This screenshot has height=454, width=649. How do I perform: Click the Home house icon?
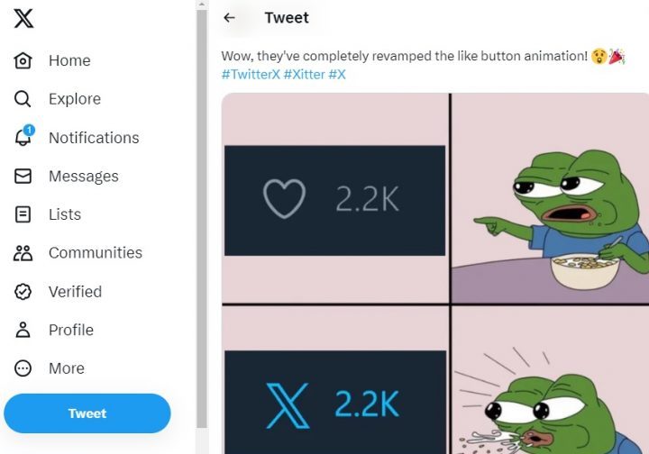(x=23, y=60)
